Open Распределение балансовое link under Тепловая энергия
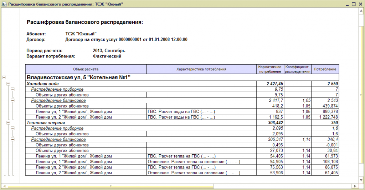This screenshot has height=190, width=365. point(58,139)
